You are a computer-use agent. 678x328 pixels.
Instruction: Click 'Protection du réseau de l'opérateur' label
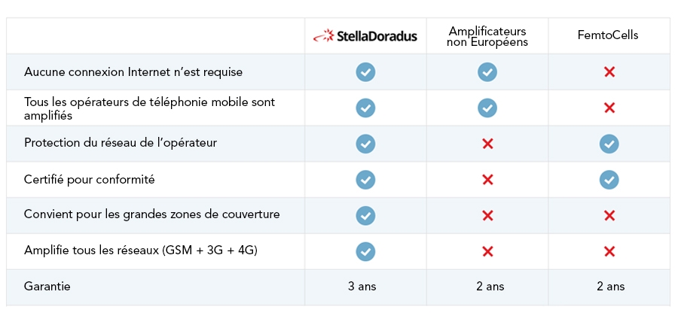[121, 143]
